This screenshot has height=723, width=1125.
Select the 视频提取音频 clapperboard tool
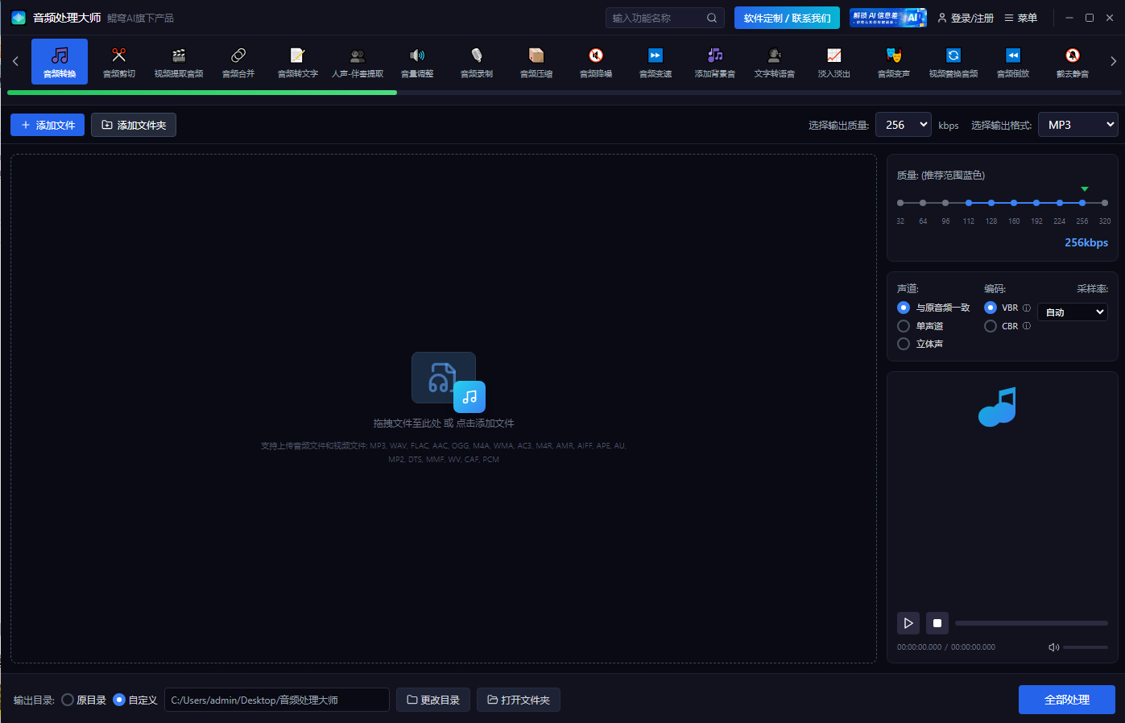(179, 61)
